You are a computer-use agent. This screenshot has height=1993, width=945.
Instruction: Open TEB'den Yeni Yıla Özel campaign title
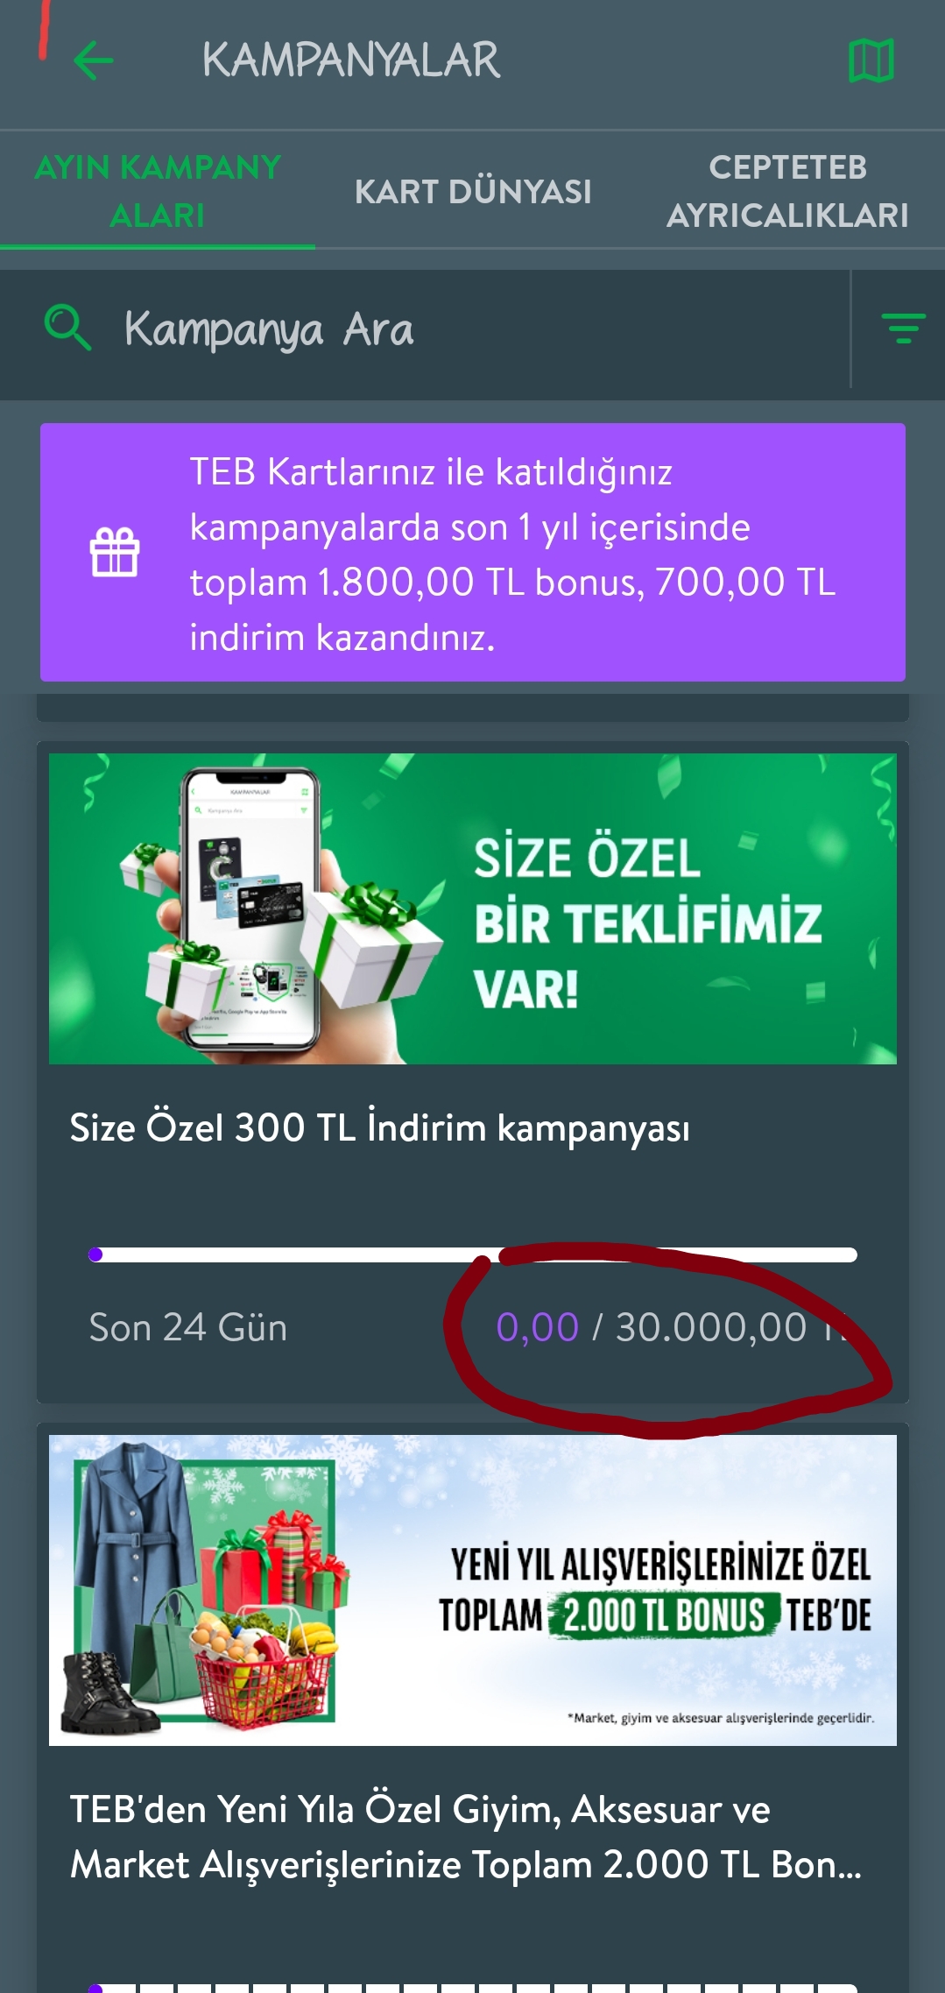[x=466, y=1837]
